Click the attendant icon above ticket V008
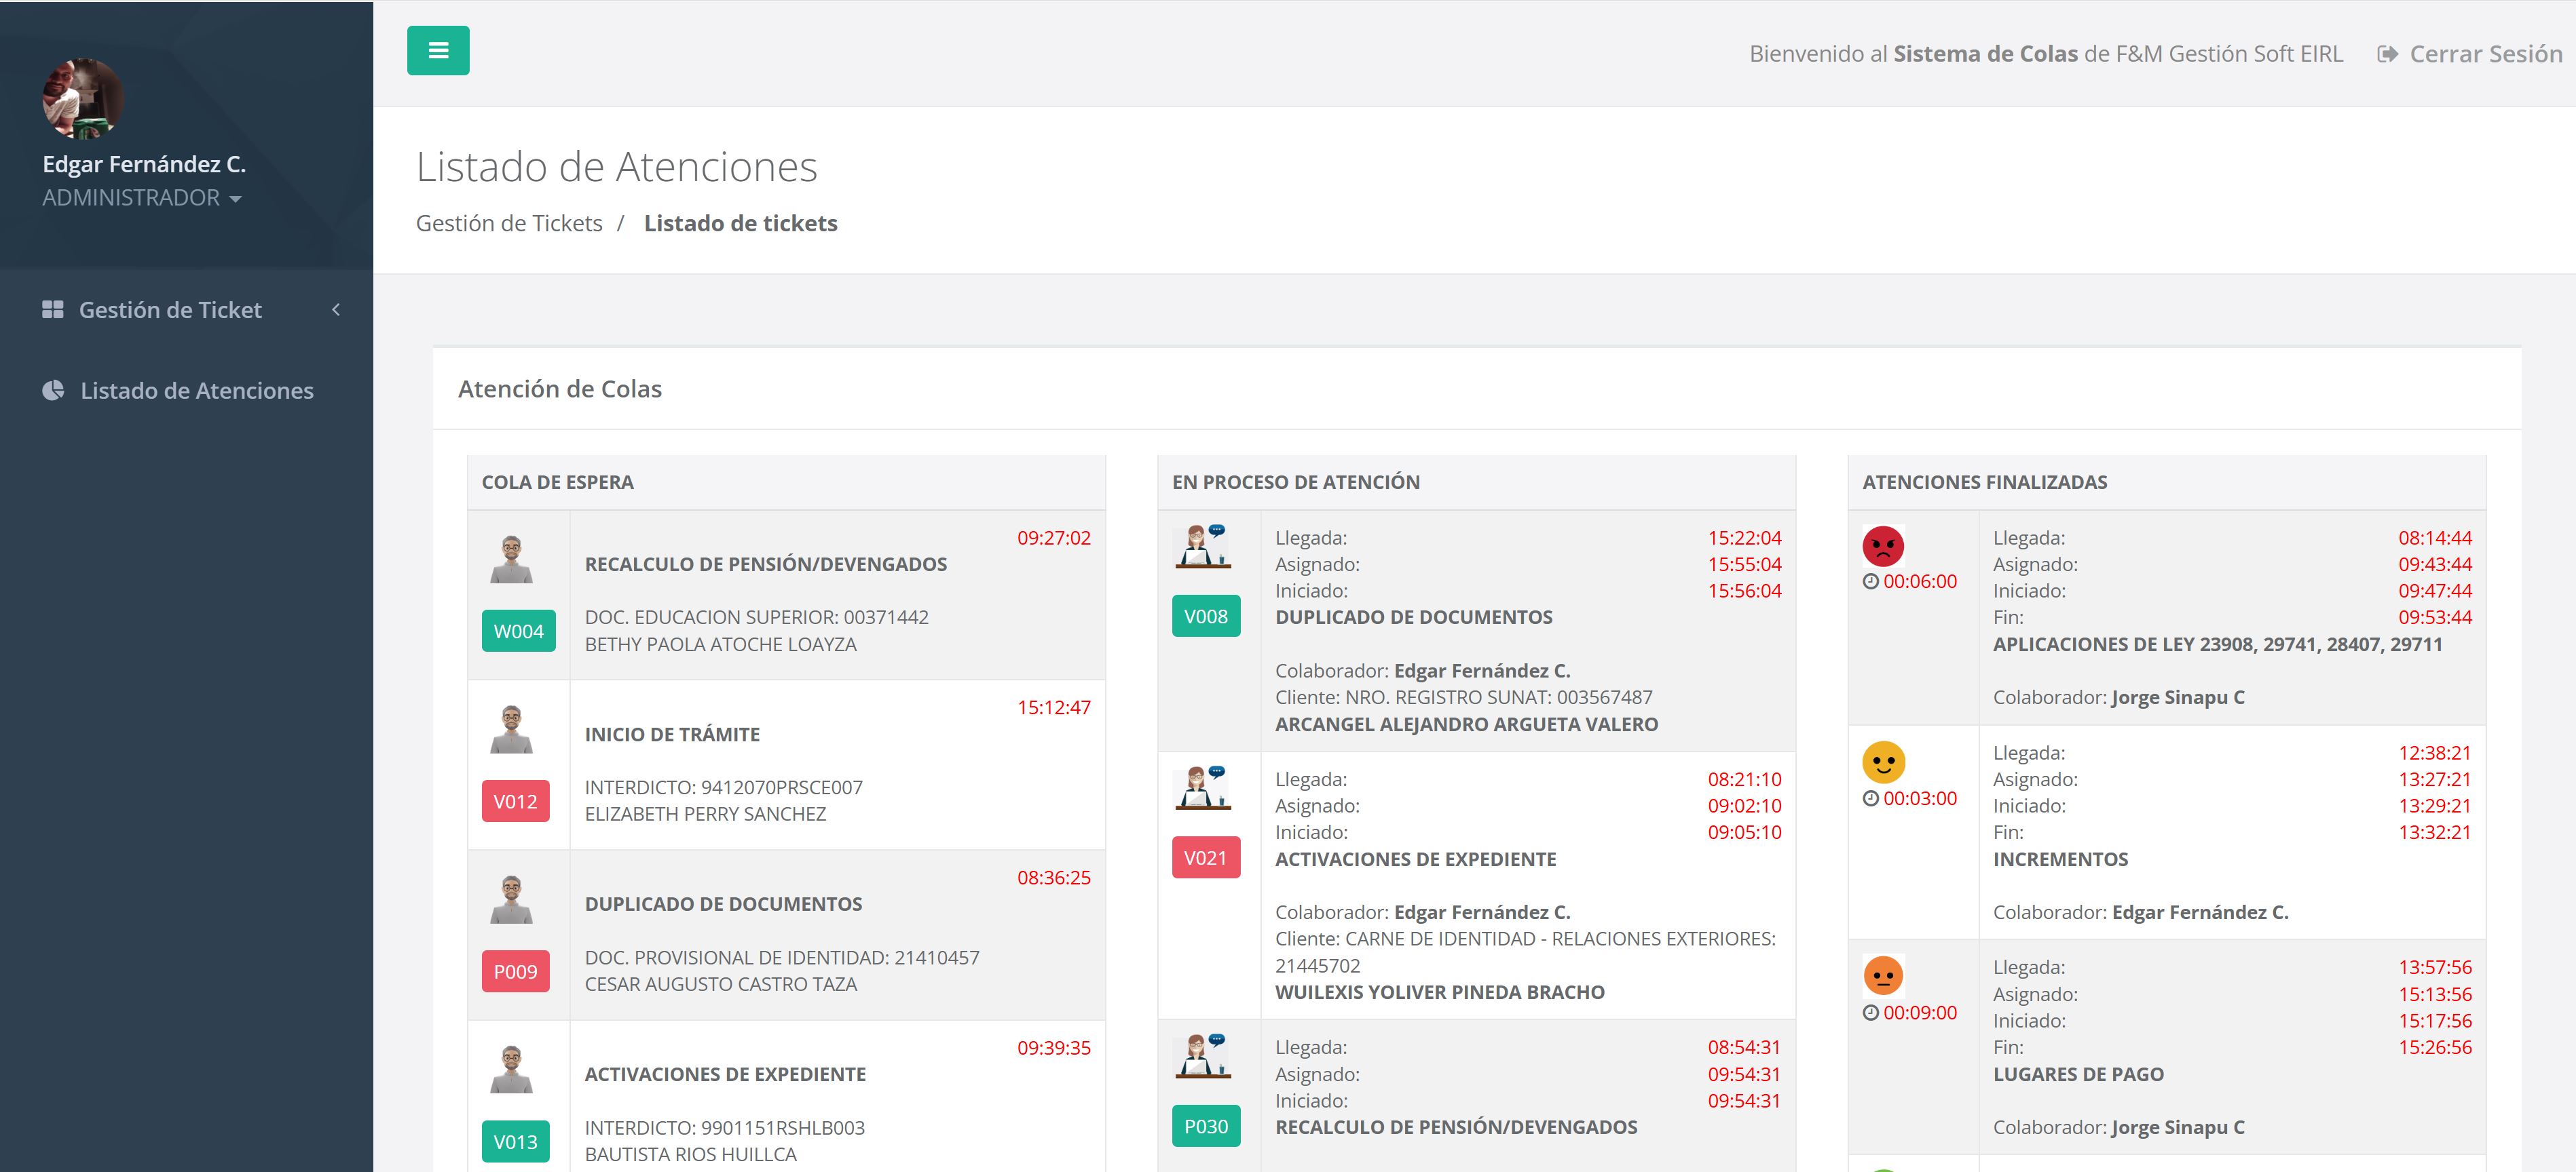 1202,547
